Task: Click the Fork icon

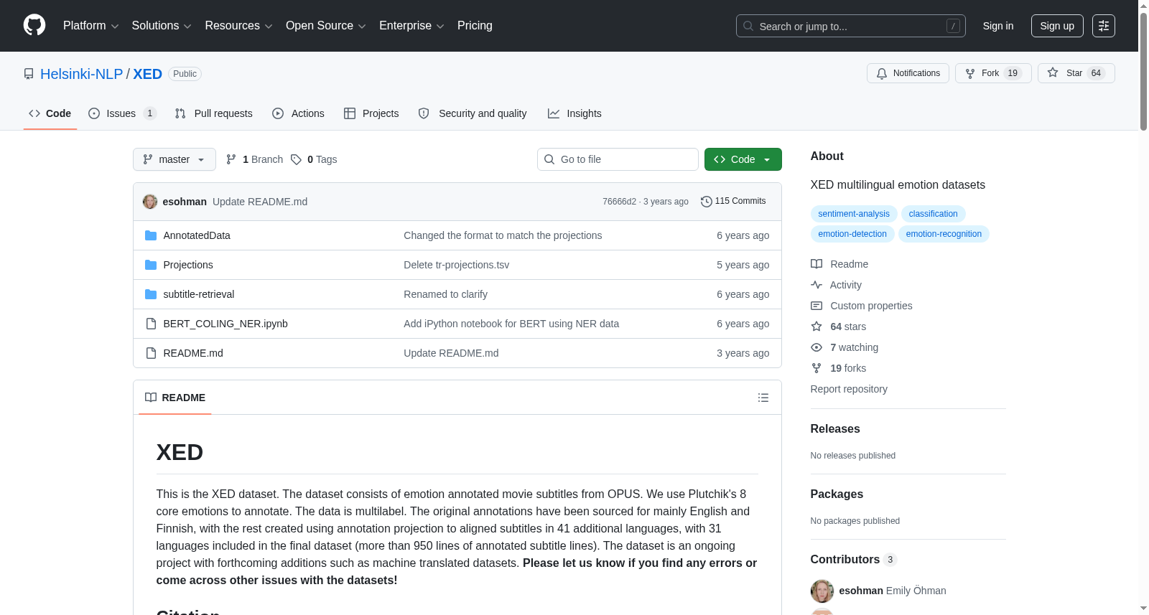Action: click(970, 73)
